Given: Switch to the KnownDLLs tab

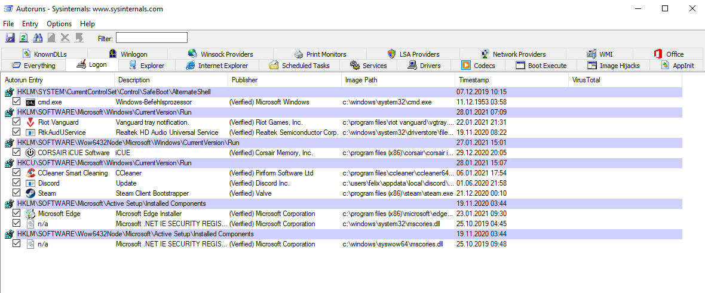Looking at the screenshot, I should [x=45, y=54].
